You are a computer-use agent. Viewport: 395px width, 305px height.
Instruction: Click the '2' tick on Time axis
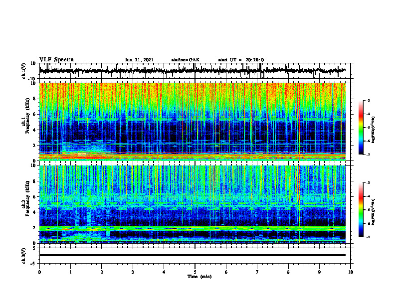102,272
